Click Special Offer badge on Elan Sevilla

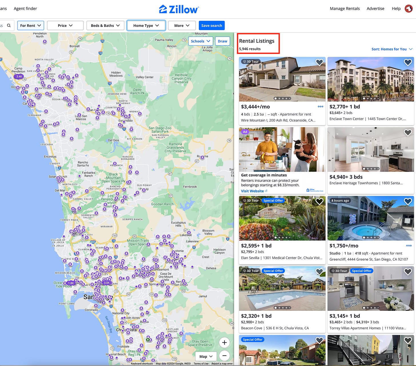[273, 200]
